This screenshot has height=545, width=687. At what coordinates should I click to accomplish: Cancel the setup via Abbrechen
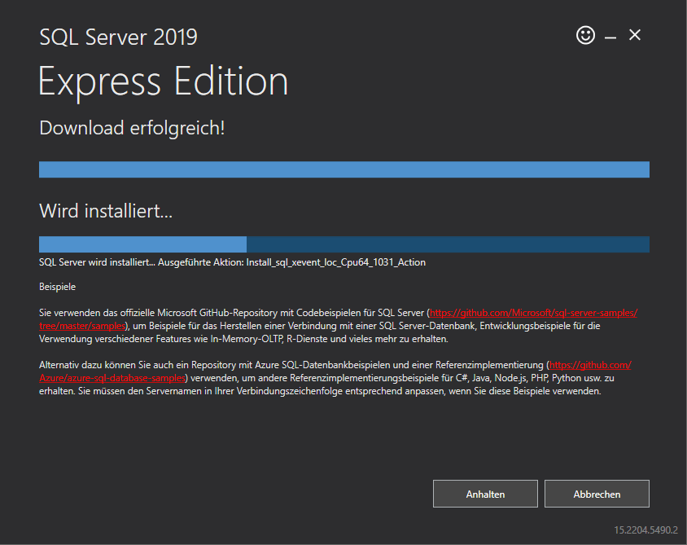[597, 494]
